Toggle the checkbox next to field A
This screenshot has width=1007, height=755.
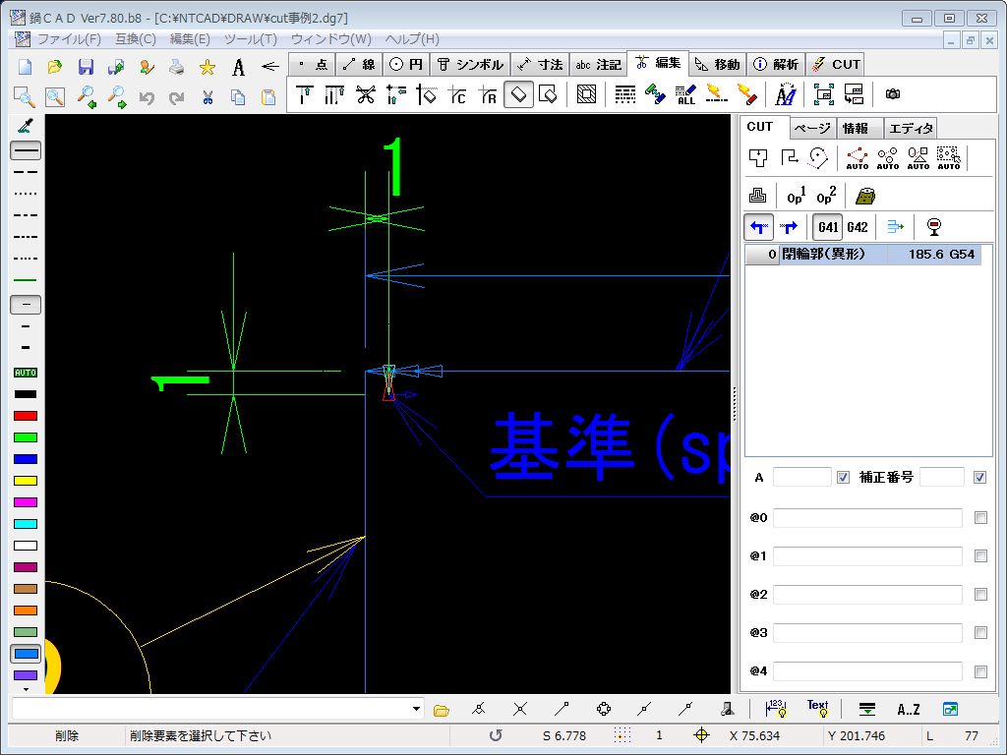coord(843,478)
